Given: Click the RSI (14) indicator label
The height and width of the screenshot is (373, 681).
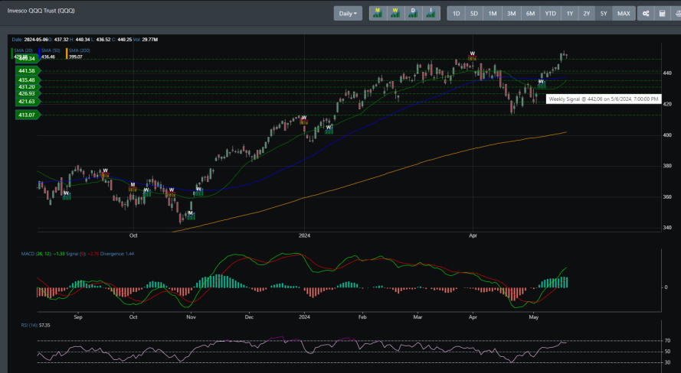Looking at the screenshot, I should point(30,325).
